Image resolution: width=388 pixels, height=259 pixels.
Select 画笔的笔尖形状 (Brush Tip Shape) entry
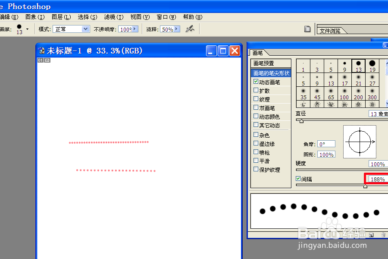(x=271, y=73)
